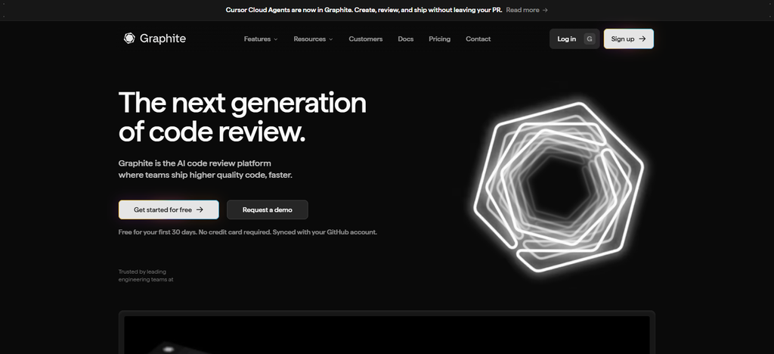
Task: Expand the Features dropdown menu
Action: 261,39
